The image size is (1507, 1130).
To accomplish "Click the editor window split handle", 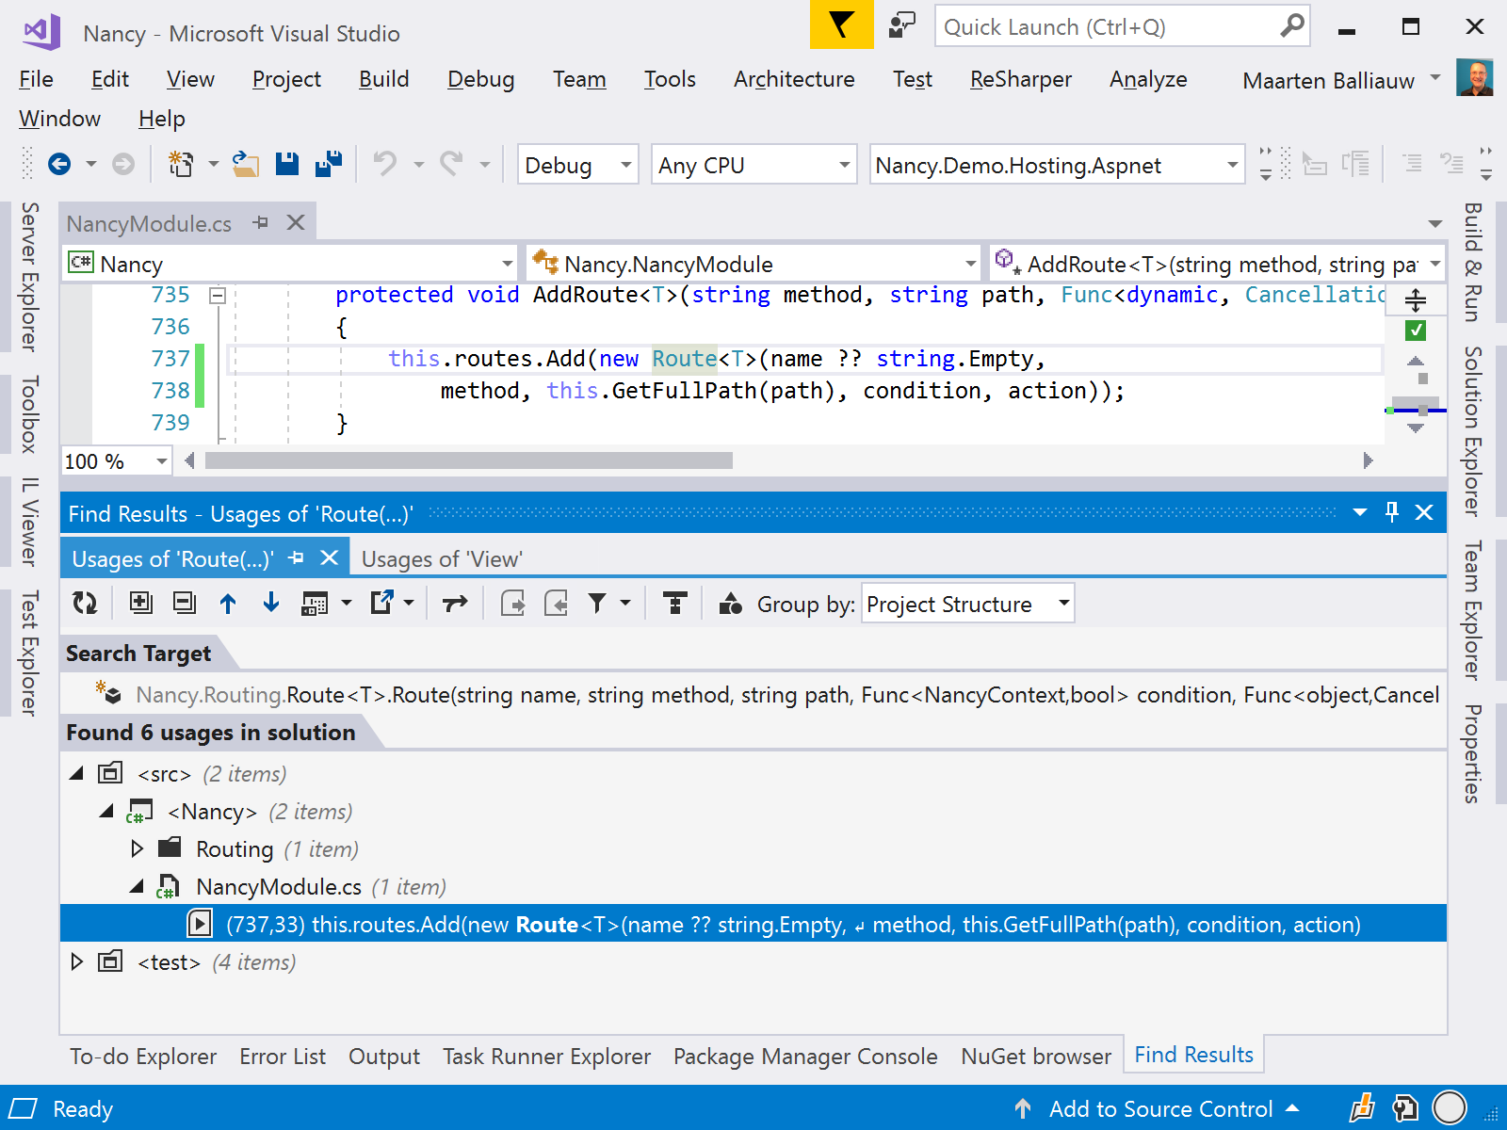I will [x=1416, y=300].
